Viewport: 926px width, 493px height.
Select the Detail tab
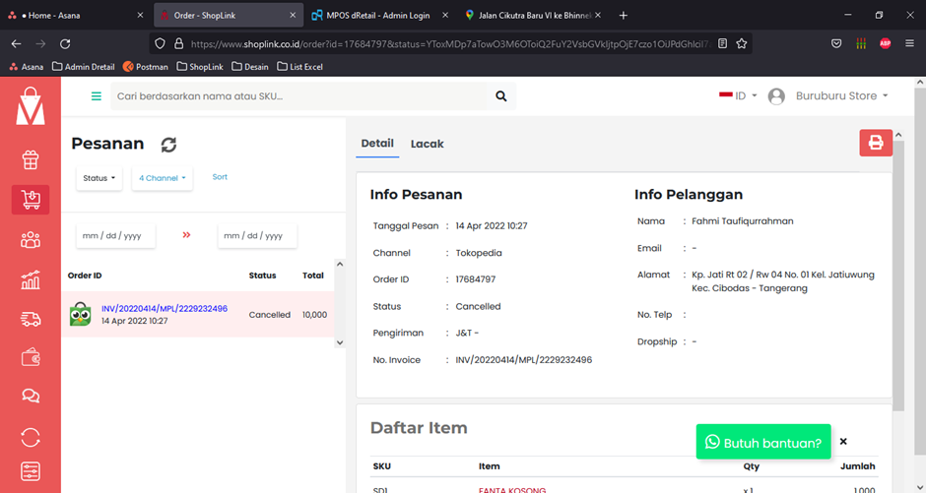pyautogui.click(x=377, y=144)
